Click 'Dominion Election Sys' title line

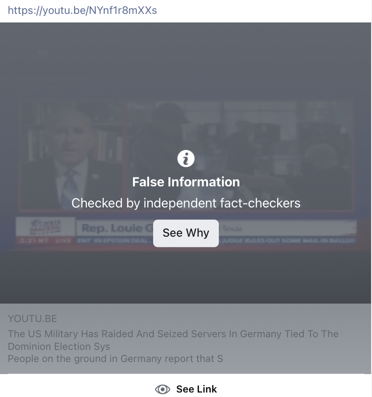59,346
